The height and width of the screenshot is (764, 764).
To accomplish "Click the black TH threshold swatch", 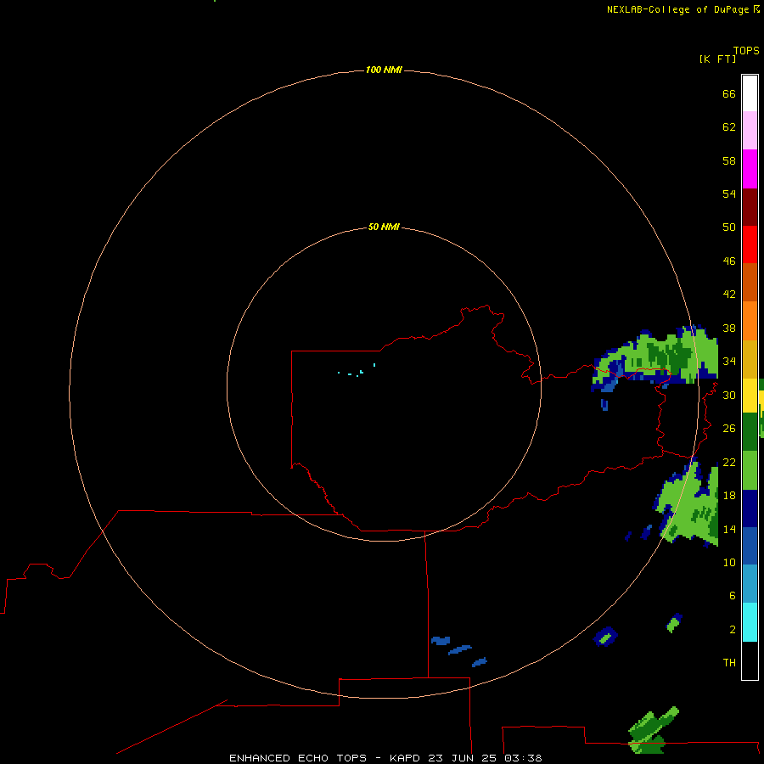I will tap(750, 660).
